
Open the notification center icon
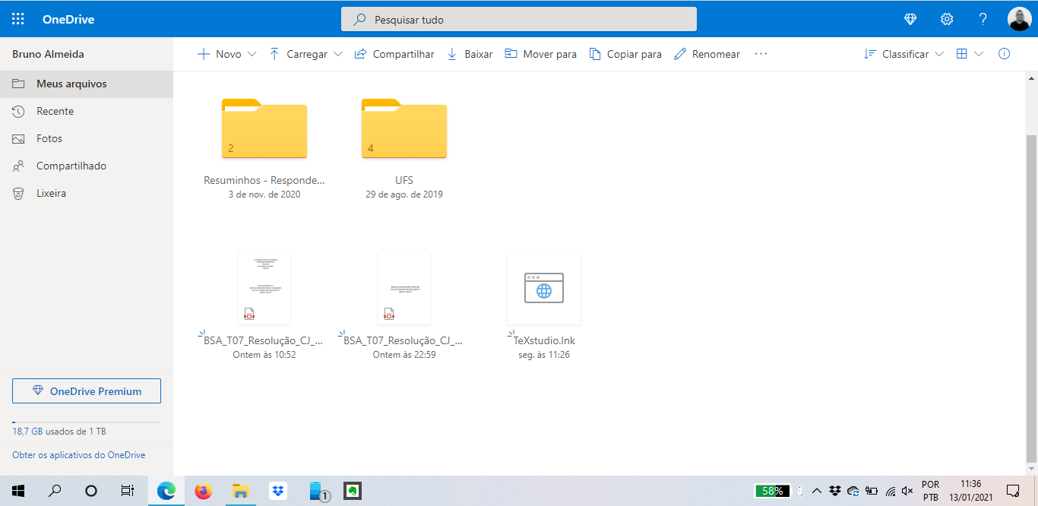point(1013,491)
